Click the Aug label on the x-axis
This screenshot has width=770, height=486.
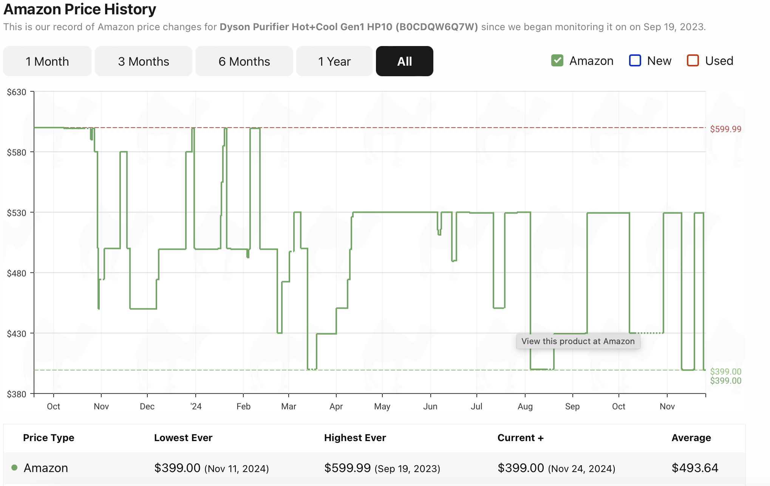point(525,406)
